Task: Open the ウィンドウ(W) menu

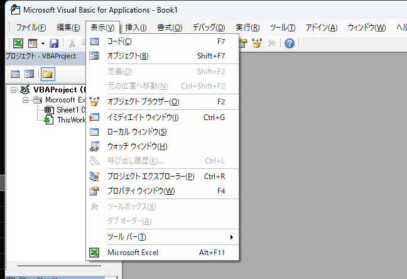Action: (367, 27)
